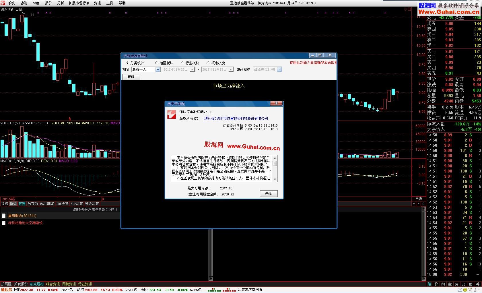Switch to the 模板 tab
The image size is (482, 293).
pos(13,203)
